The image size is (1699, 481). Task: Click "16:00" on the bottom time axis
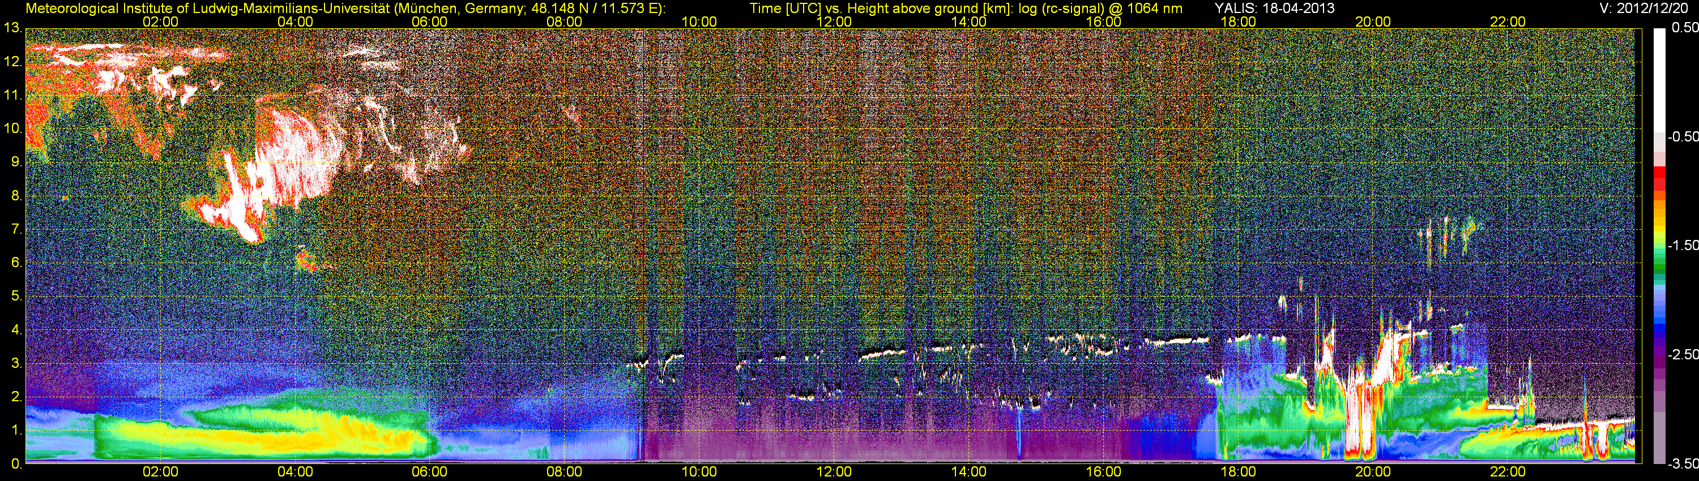[1103, 472]
